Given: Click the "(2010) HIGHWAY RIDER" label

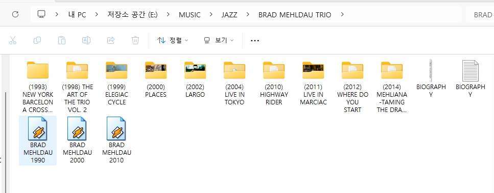Looking at the screenshot, I should coord(274,94).
